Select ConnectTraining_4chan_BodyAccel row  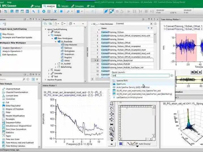[x=127, y=60]
